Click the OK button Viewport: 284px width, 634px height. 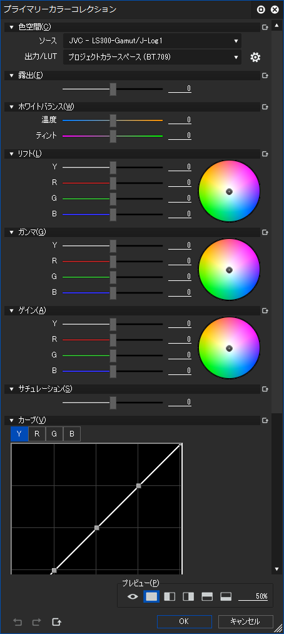[x=185, y=621]
